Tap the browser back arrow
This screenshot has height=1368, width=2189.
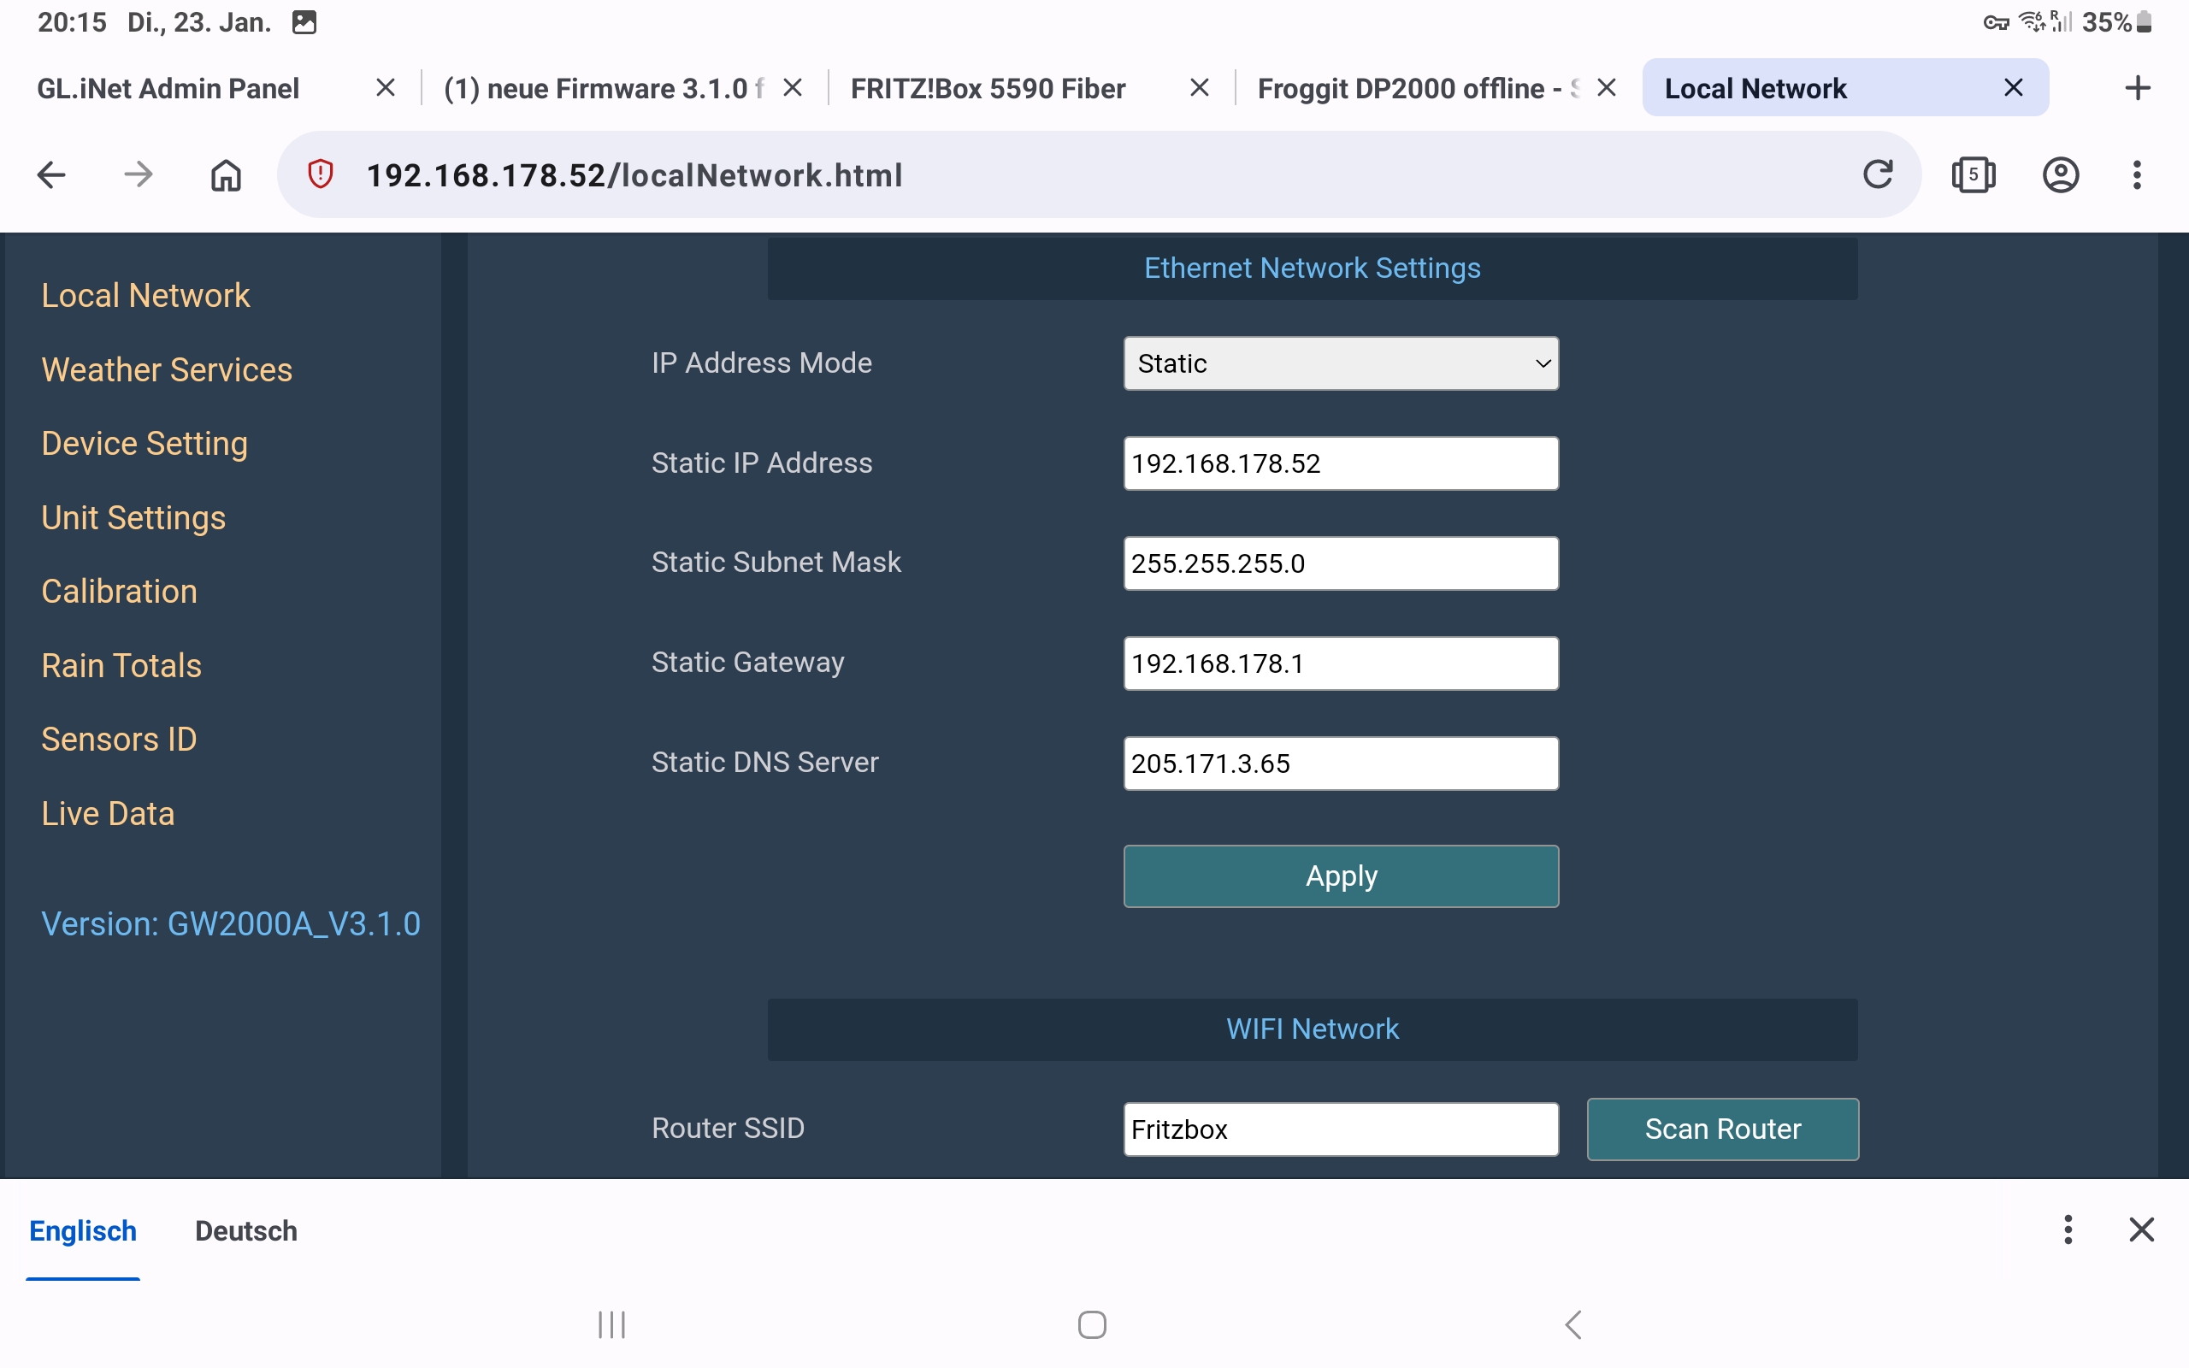click(x=51, y=174)
